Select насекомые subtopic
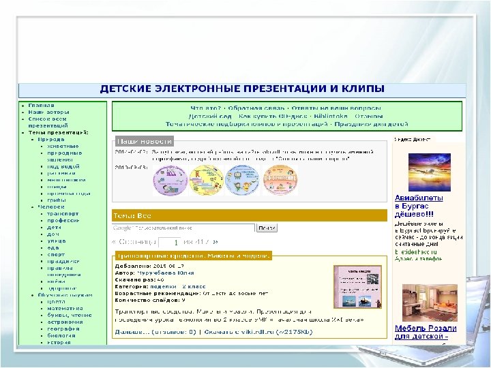Screen dimensions: 491x368 click(x=66, y=180)
